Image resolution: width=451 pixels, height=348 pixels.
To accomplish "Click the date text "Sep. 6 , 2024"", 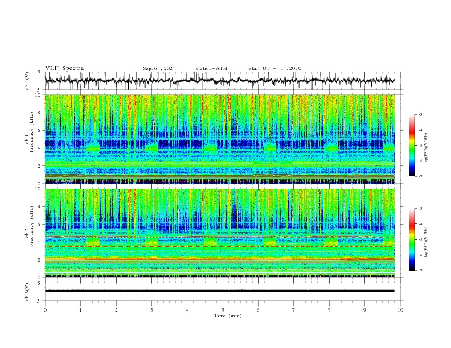I will click(x=159, y=68).
